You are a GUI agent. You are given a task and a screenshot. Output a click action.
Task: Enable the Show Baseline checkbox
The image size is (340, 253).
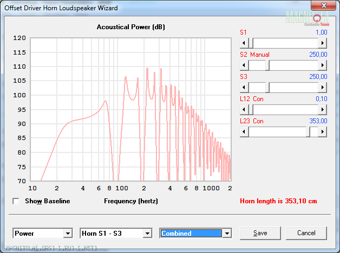click(x=16, y=201)
